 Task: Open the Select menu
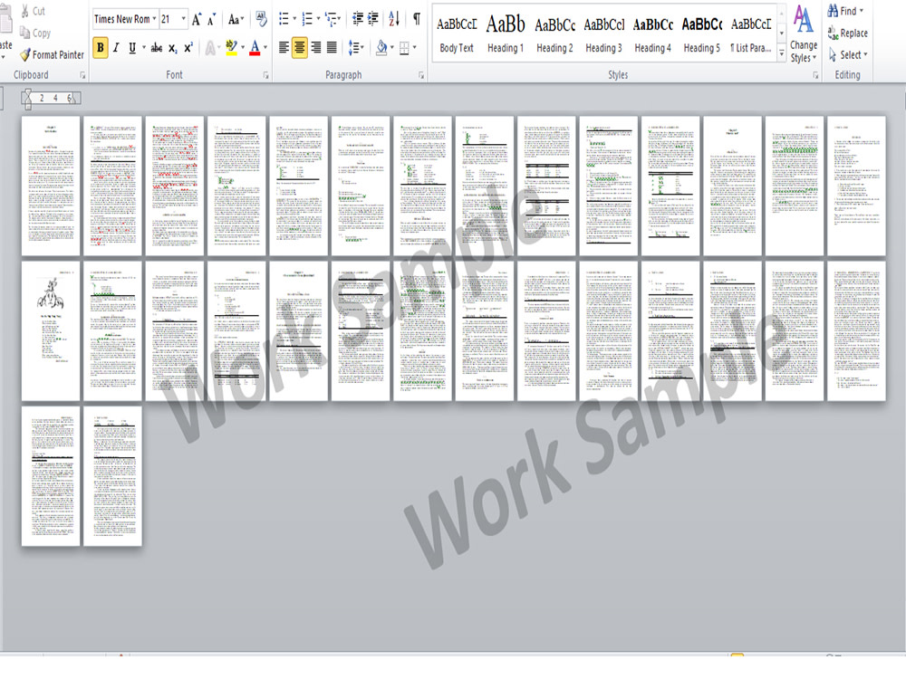tap(848, 55)
